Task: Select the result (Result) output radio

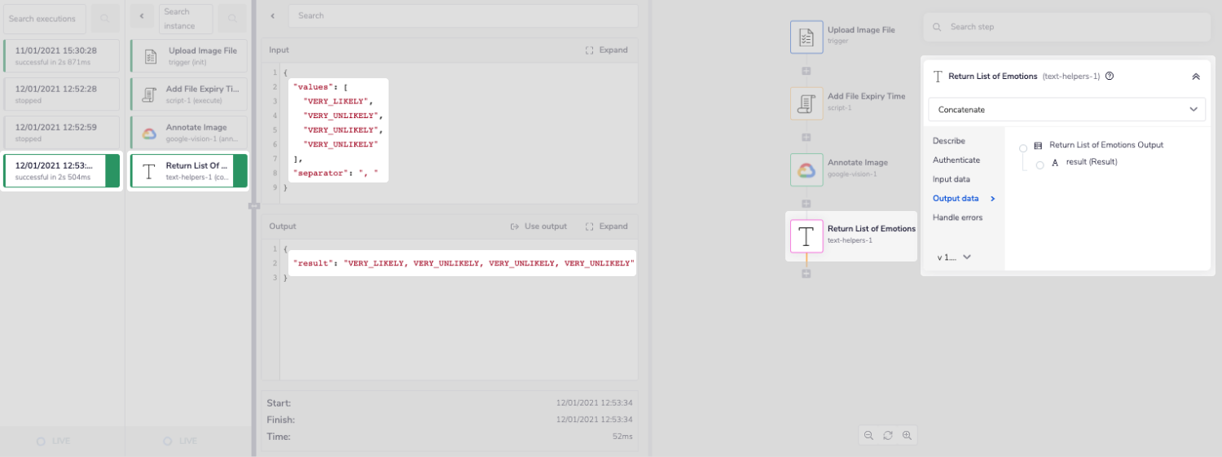Action: (1040, 165)
